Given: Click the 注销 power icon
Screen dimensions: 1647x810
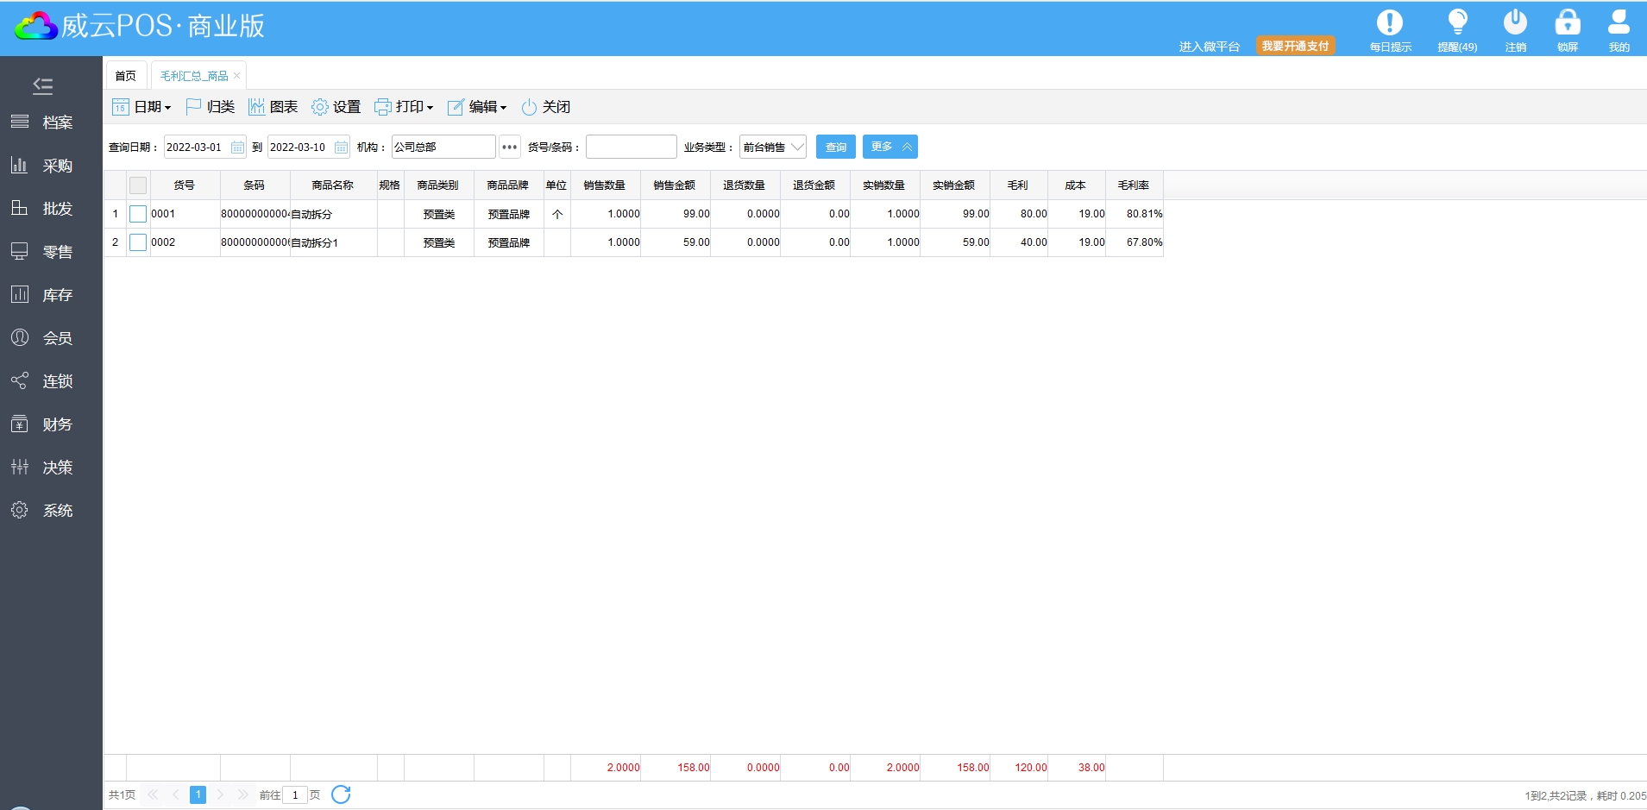Looking at the screenshot, I should 1515,23.
